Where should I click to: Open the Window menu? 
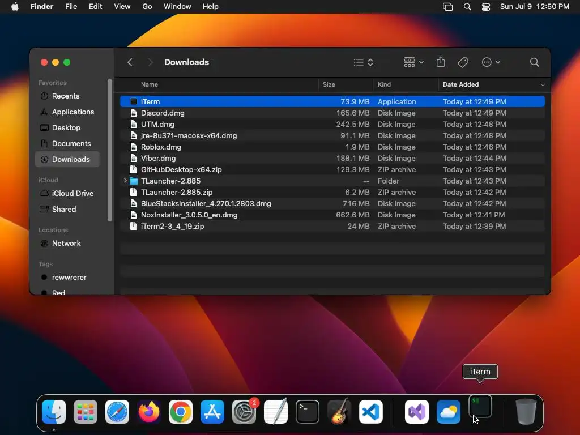point(177,7)
